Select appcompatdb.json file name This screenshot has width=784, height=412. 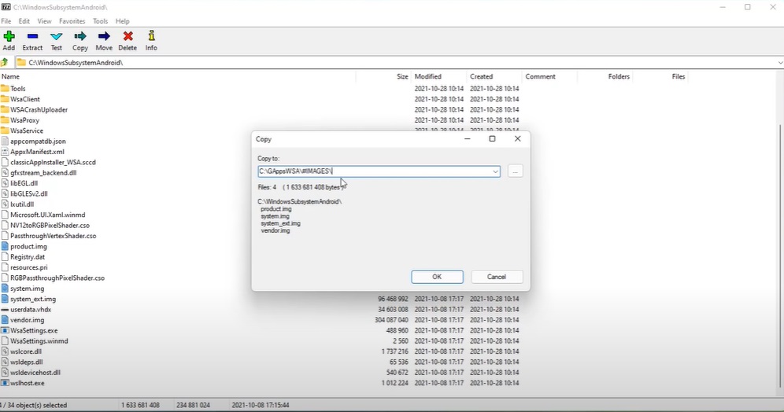38,142
